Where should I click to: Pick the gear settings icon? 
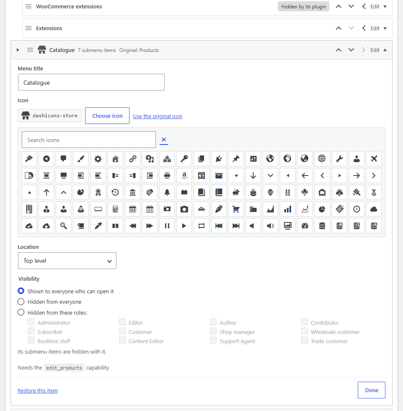click(98, 159)
